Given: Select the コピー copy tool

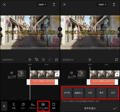Looking at the screenshot, I should pyautogui.click(x=23, y=106).
